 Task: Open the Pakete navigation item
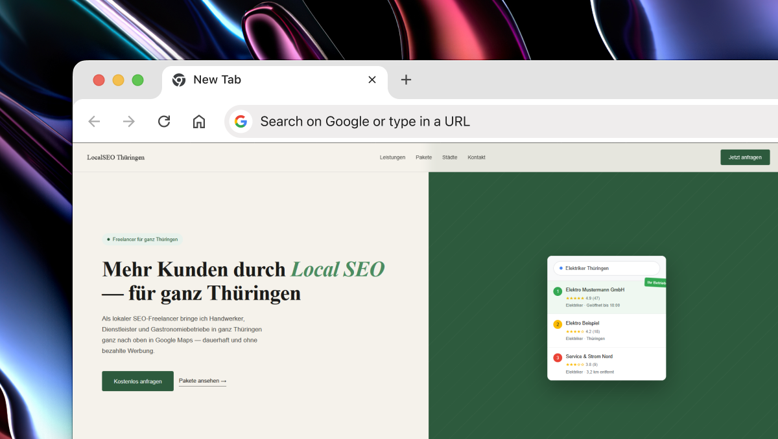pos(423,157)
